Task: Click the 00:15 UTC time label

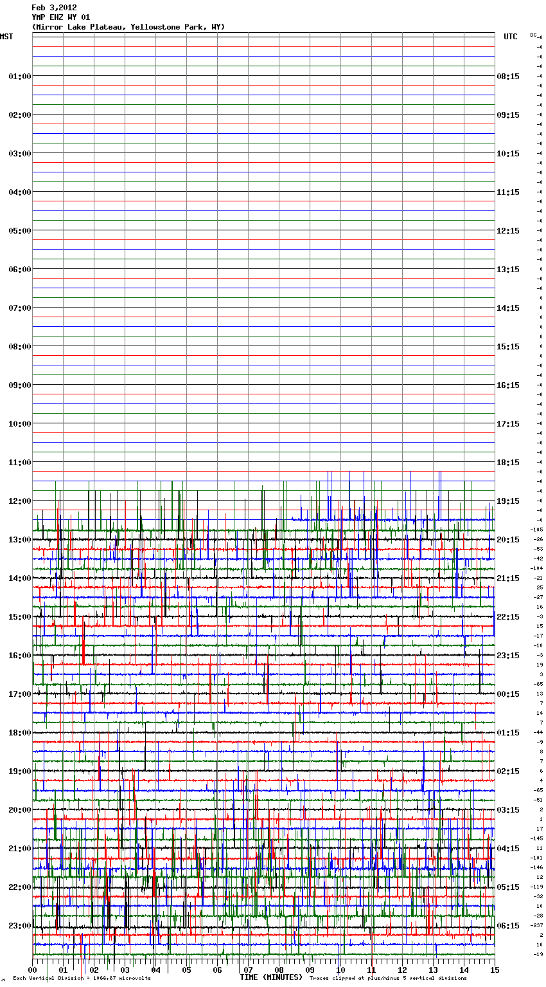Action: tap(508, 694)
